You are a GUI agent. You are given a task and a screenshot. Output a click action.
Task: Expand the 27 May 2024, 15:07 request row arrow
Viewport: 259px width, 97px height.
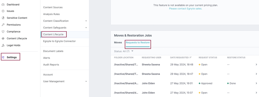[x=256, y=93]
